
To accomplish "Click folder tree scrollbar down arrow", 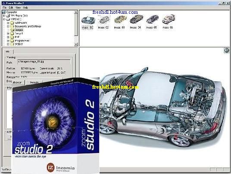I will point(76,44).
